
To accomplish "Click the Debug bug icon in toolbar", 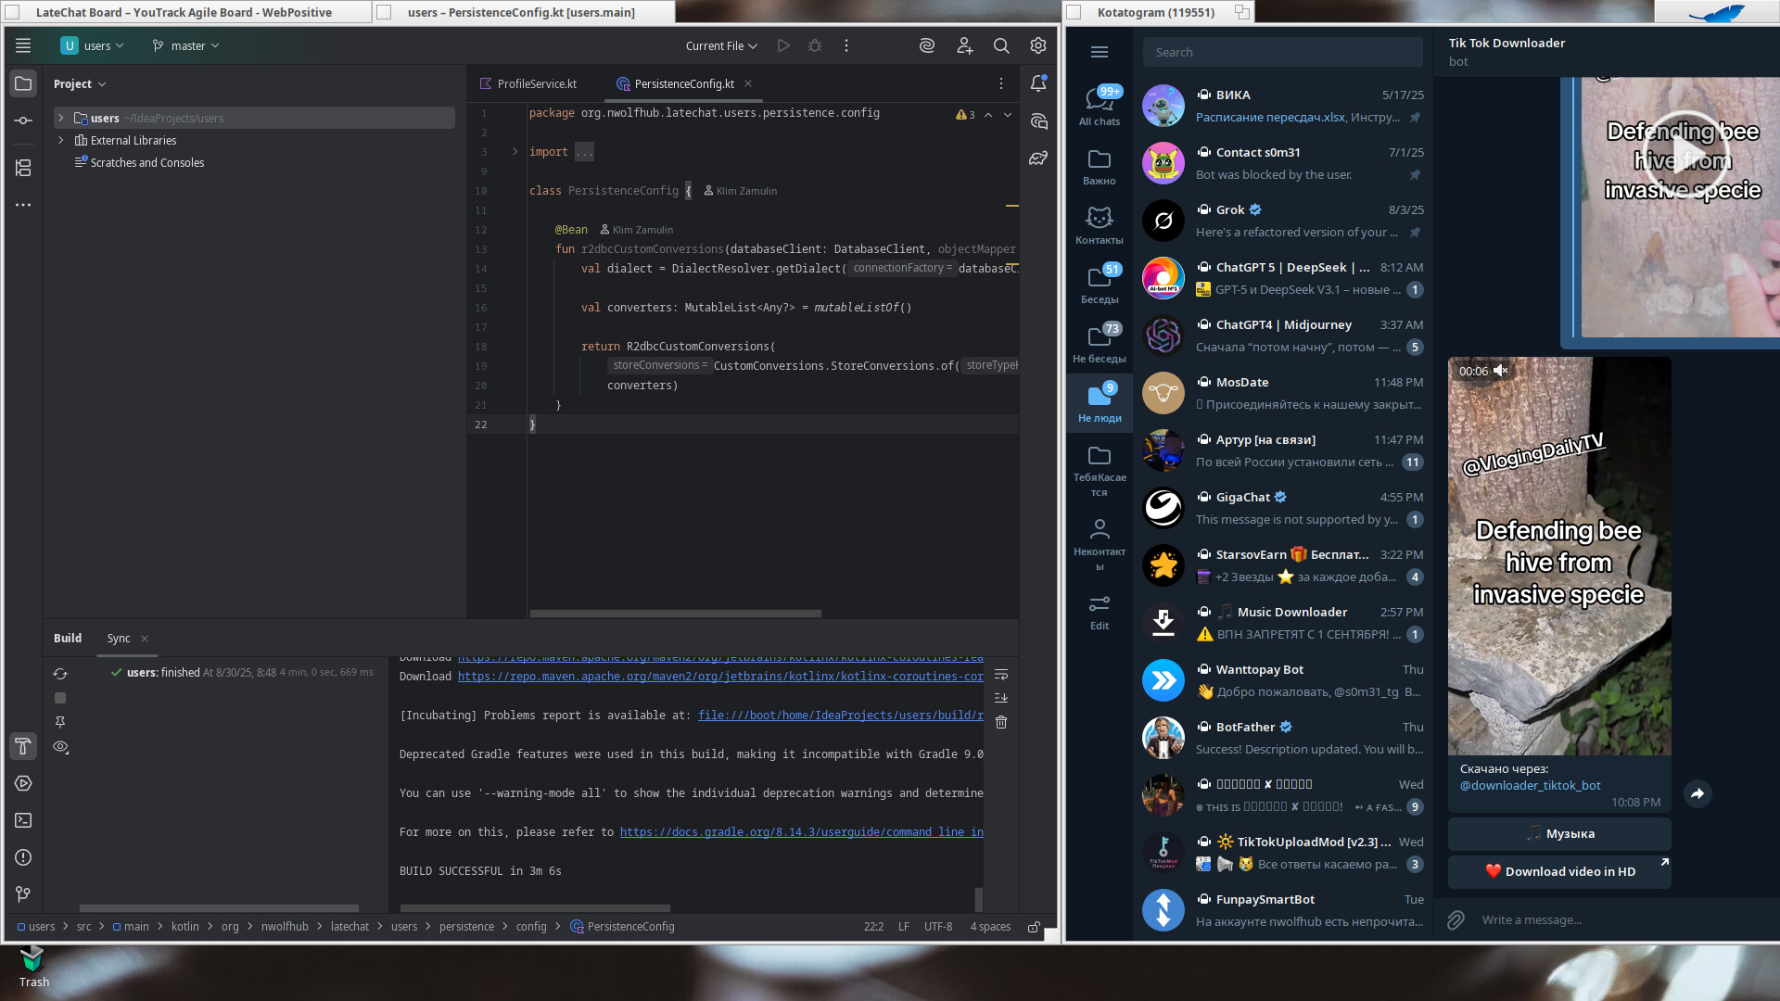I will tap(815, 45).
